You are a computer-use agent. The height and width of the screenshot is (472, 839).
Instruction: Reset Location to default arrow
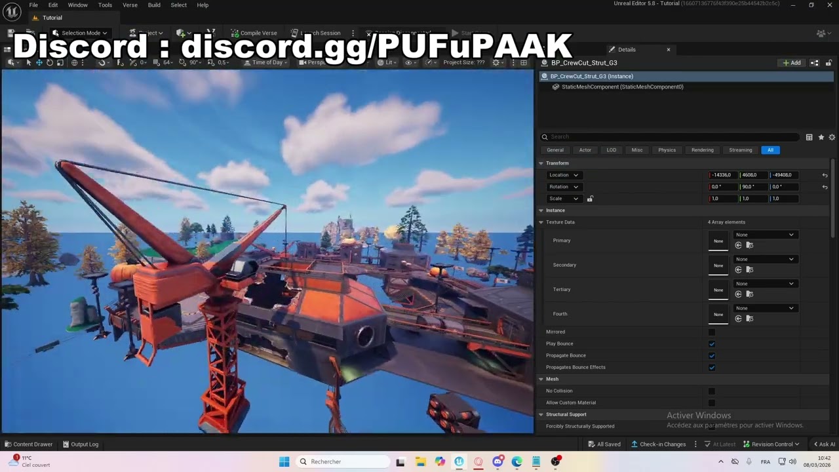point(825,175)
